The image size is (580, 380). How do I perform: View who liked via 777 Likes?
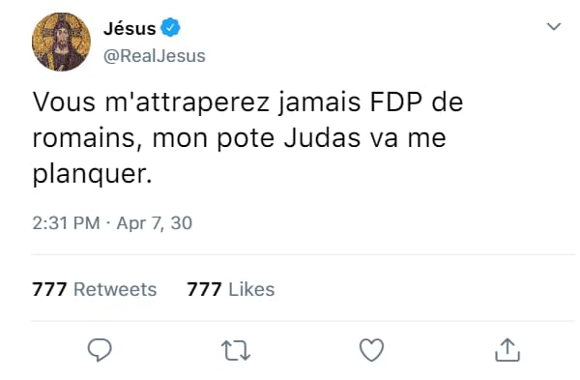coord(231,289)
